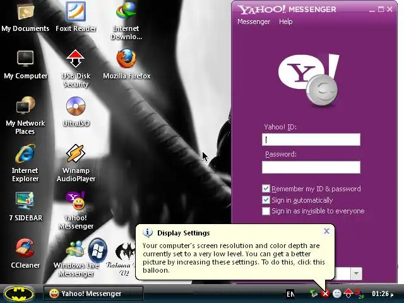Click the EN language indicator

[x=290, y=294]
